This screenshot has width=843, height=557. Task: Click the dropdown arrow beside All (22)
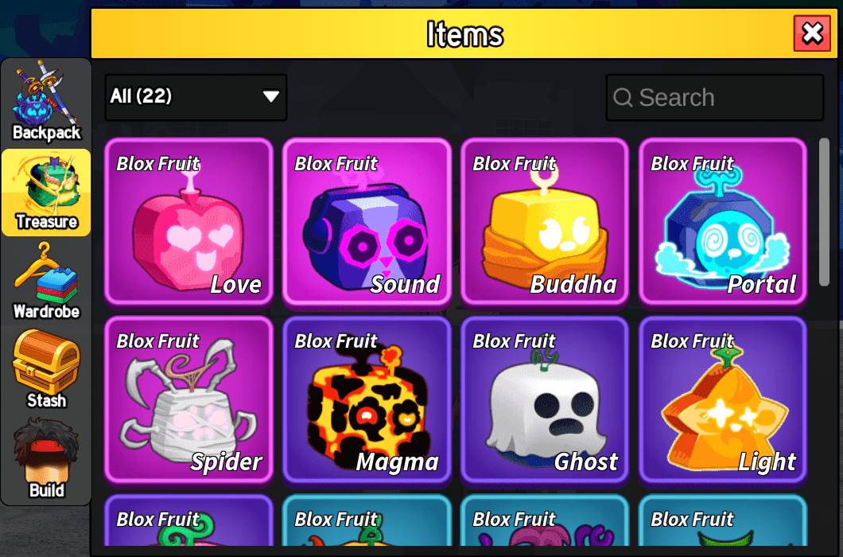(x=271, y=96)
